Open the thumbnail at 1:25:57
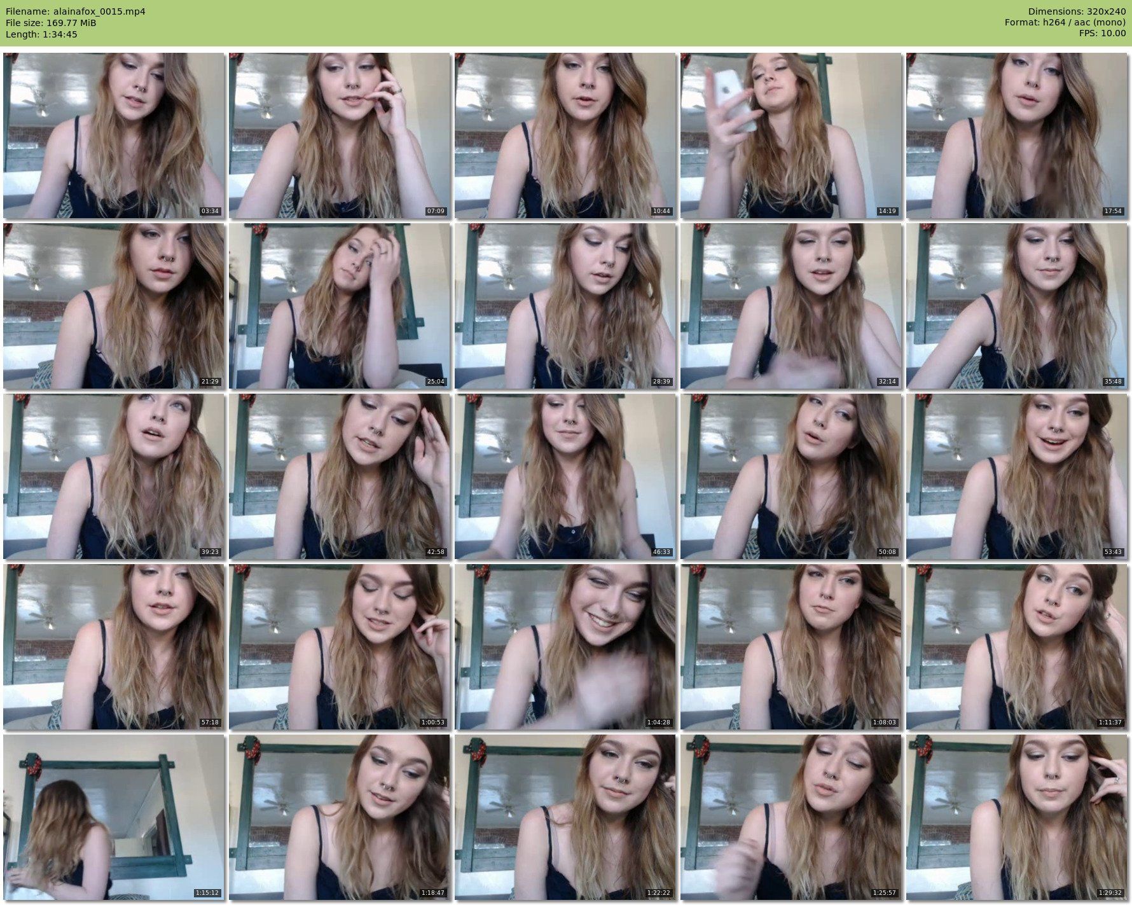Viewport: 1132px width, 905px height. click(x=791, y=817)
